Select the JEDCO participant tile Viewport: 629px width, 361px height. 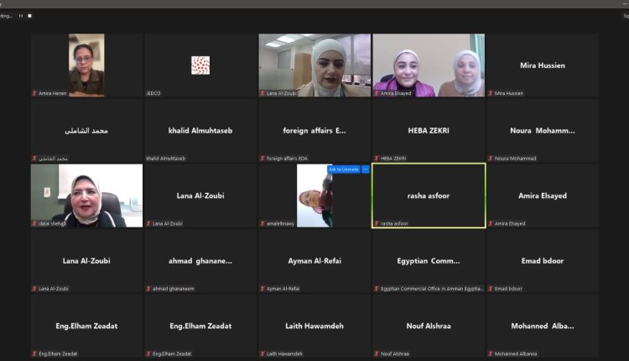pyautogui.click(x=200, y=65)
